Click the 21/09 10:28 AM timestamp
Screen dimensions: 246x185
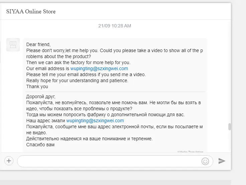coord(115,26)
